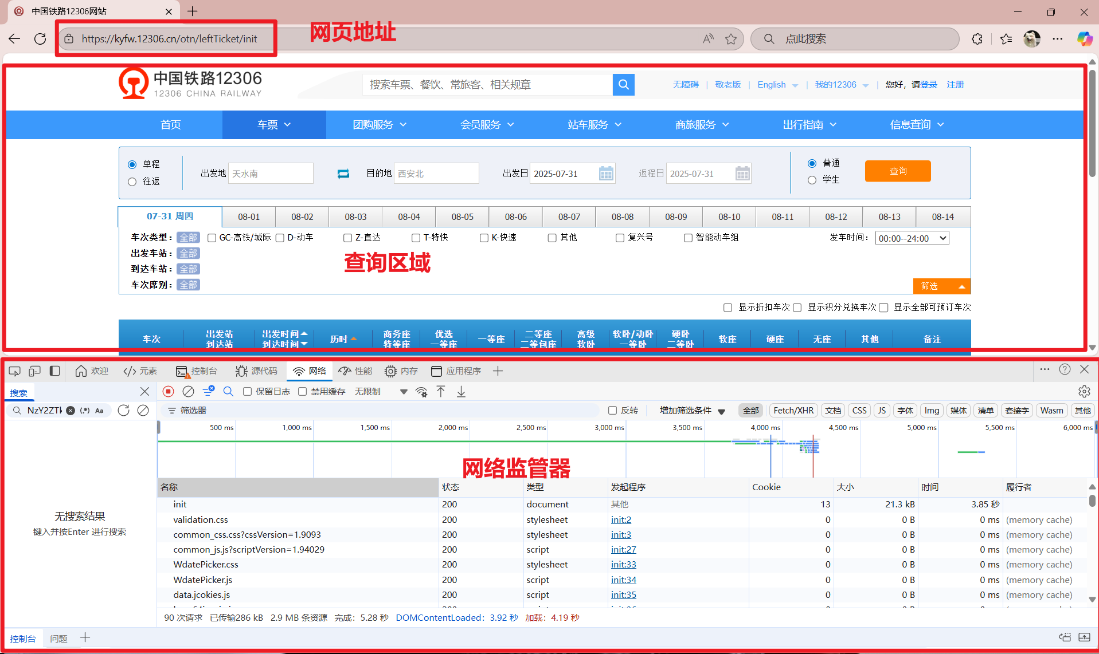Close the DevTools search panel
The image size is (1099, 654).
point(144,392)
